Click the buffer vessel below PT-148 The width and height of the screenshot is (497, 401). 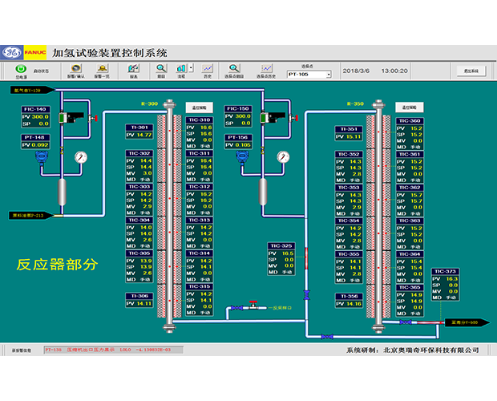click(x=63, y=192)
